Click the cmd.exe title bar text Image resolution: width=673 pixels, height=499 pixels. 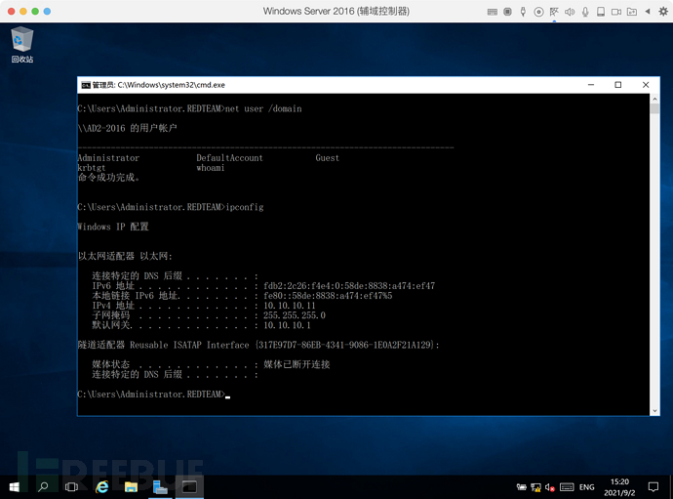pos(159,85)
